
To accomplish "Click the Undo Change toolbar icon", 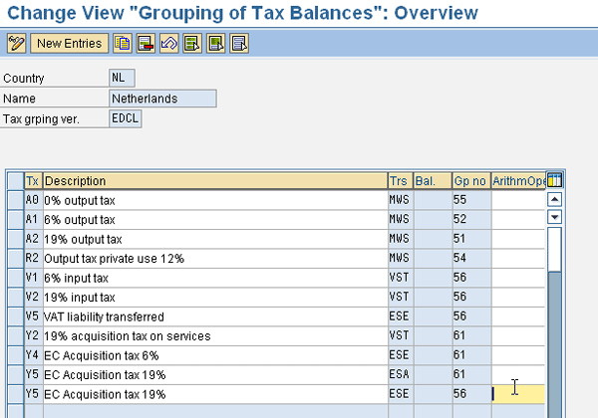I will pyautogui.click(x=168, y=44).
